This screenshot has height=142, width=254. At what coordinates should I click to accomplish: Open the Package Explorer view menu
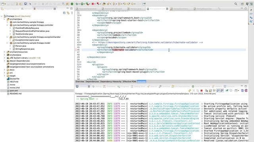coord(72,13)
